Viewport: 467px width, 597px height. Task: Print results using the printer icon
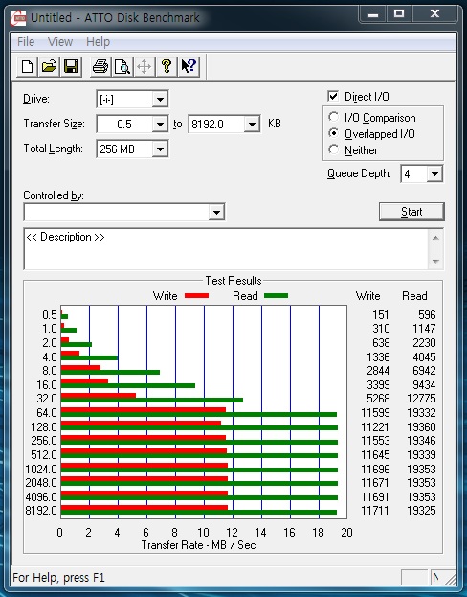pos(100,67)
